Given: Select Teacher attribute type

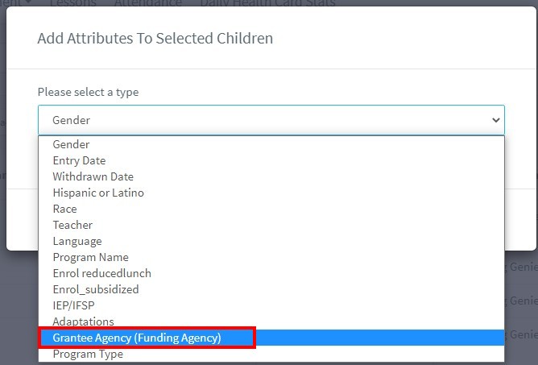Looking at the screenshot, I should 72,225.
